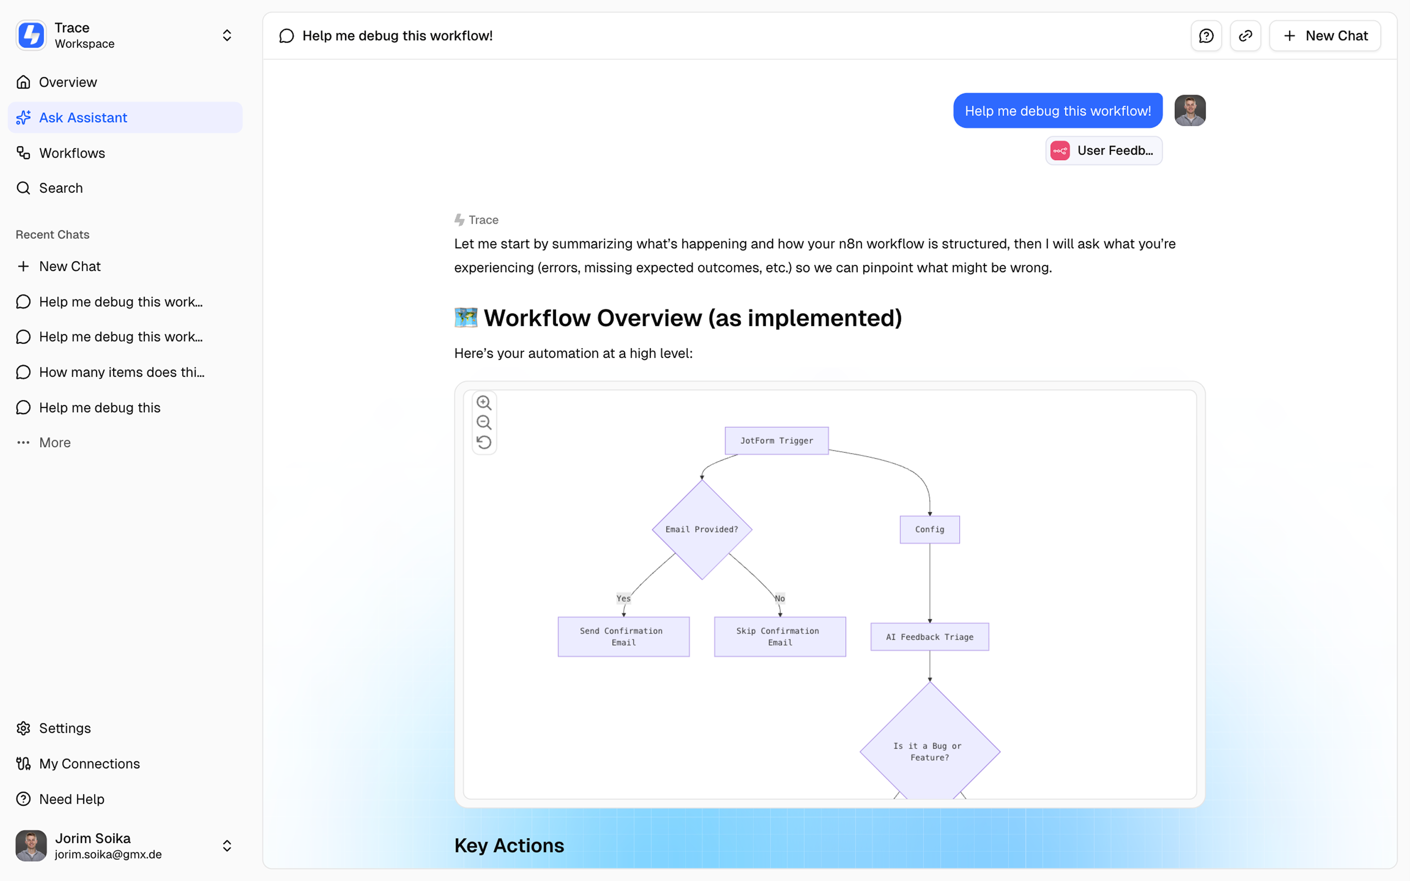The image size is (1410, 881).
Task: Open the help question-mark icon in the top bar
Action: click(1206, 36)
